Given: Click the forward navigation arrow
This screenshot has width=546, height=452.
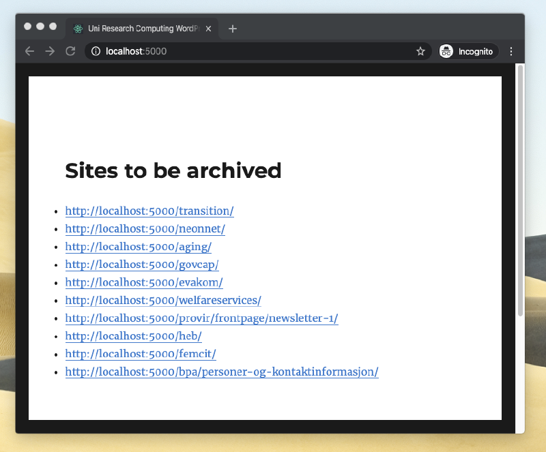Looking at the screenshot, I should click(x=49, y=51).
